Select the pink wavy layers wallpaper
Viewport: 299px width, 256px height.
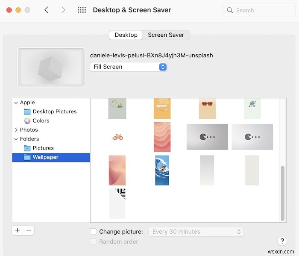tap(162, 137)
